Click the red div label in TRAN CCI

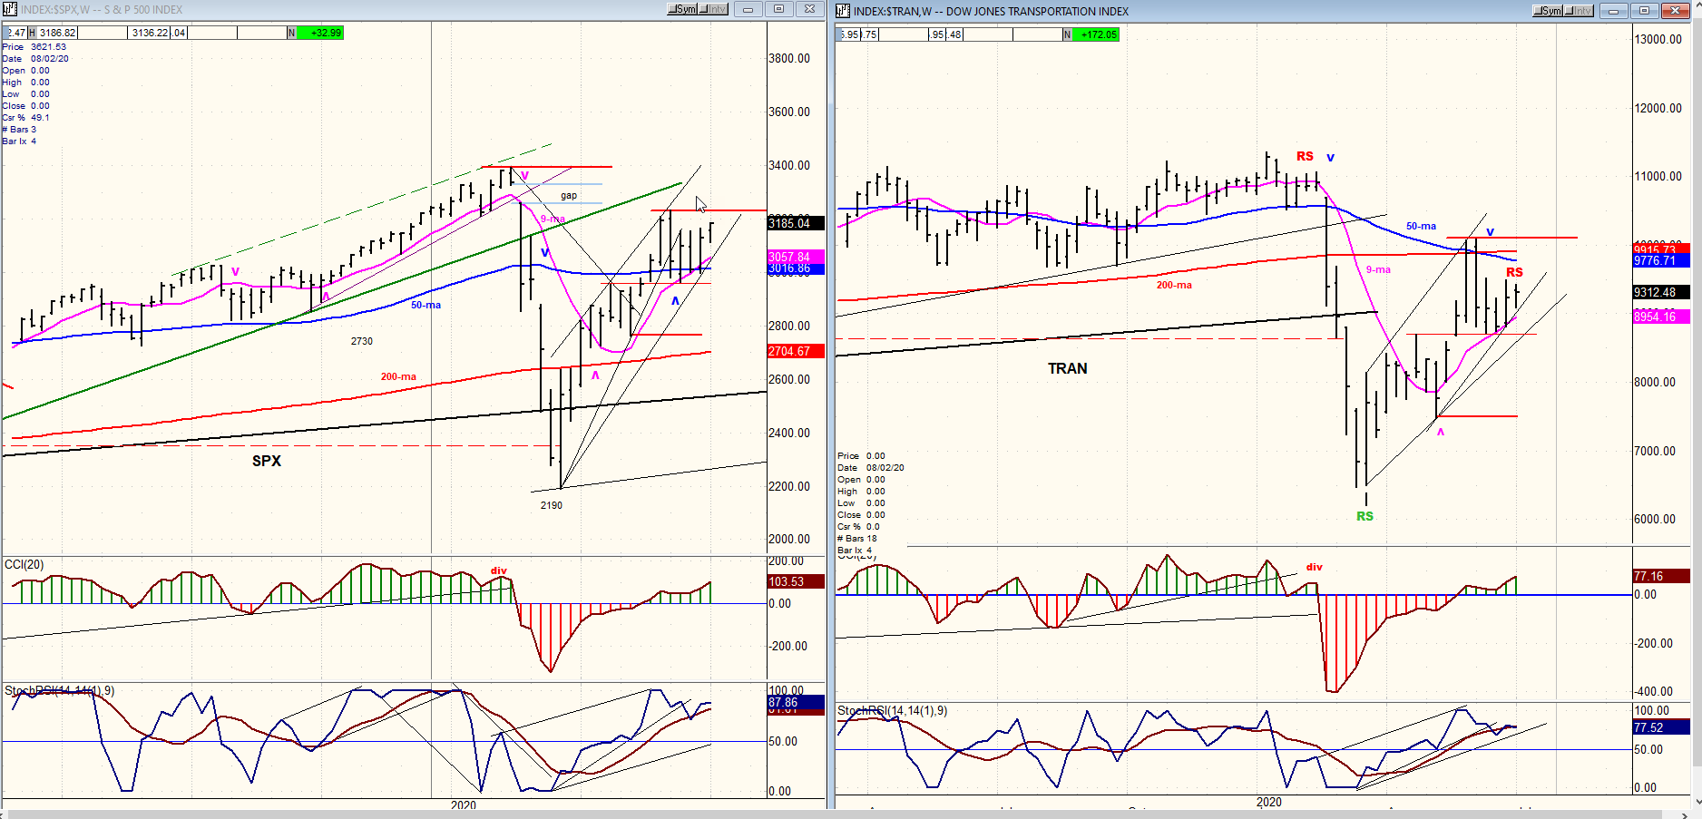pyautogui.click(x=1315, y=567)
